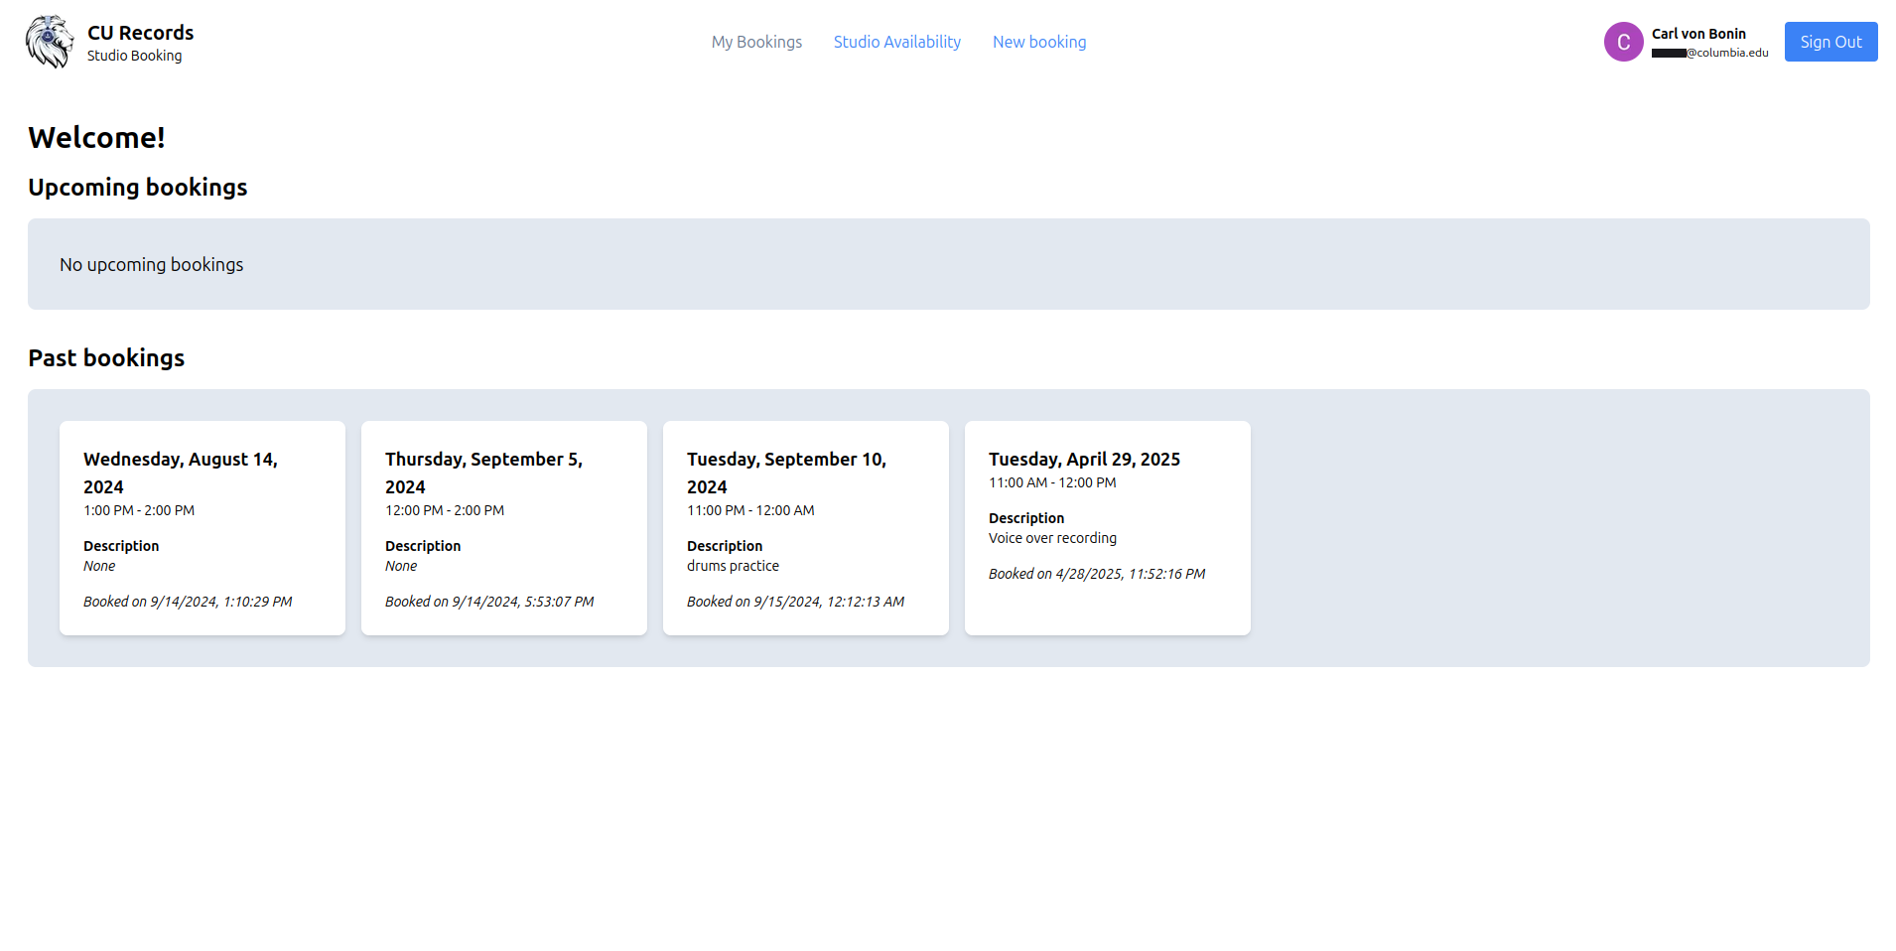The height and width of the screenshot is (951, 1896).
Task: Go to Studio Availability
Action: 897,42
